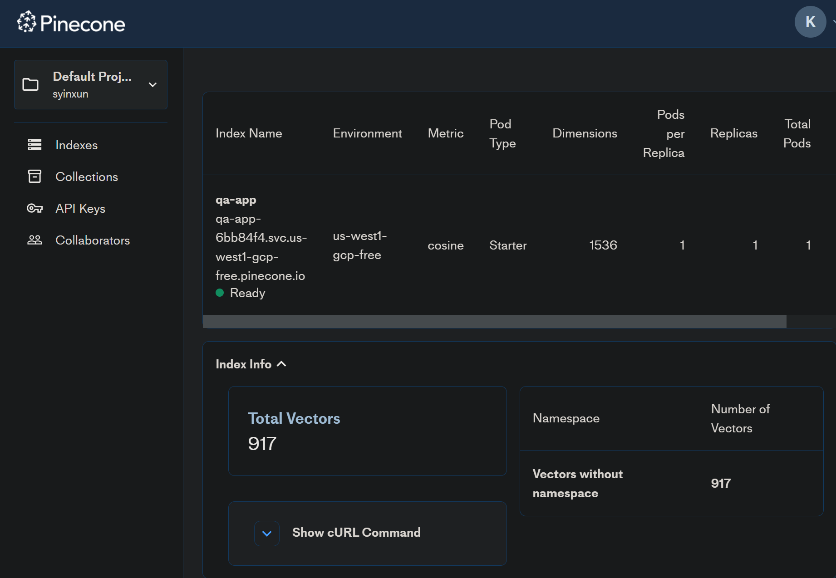The width and height of the screenshot is (836, 578).
Task: Click the API Keys key icon
Action: pyautogui.click(x=34, y=208)
